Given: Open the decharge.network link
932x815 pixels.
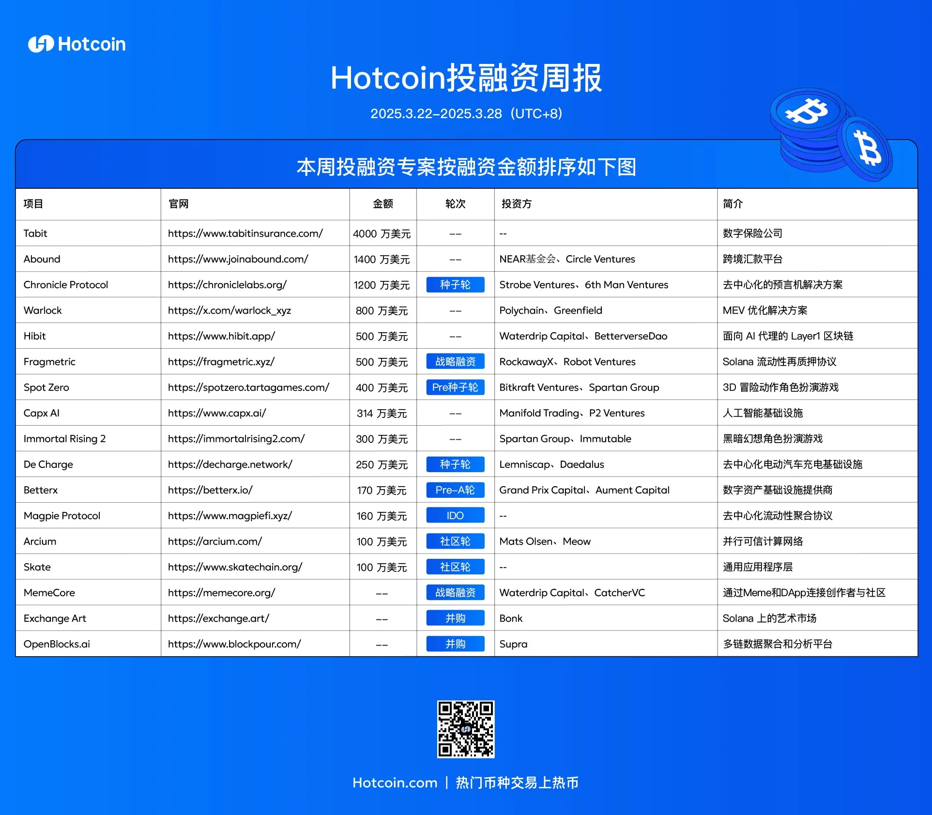Looking at the screenshot, I should click(x=230, y=464).
